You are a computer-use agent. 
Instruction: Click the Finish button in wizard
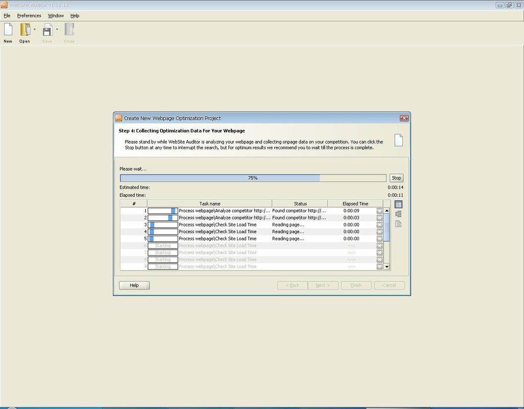pos(356,285)
